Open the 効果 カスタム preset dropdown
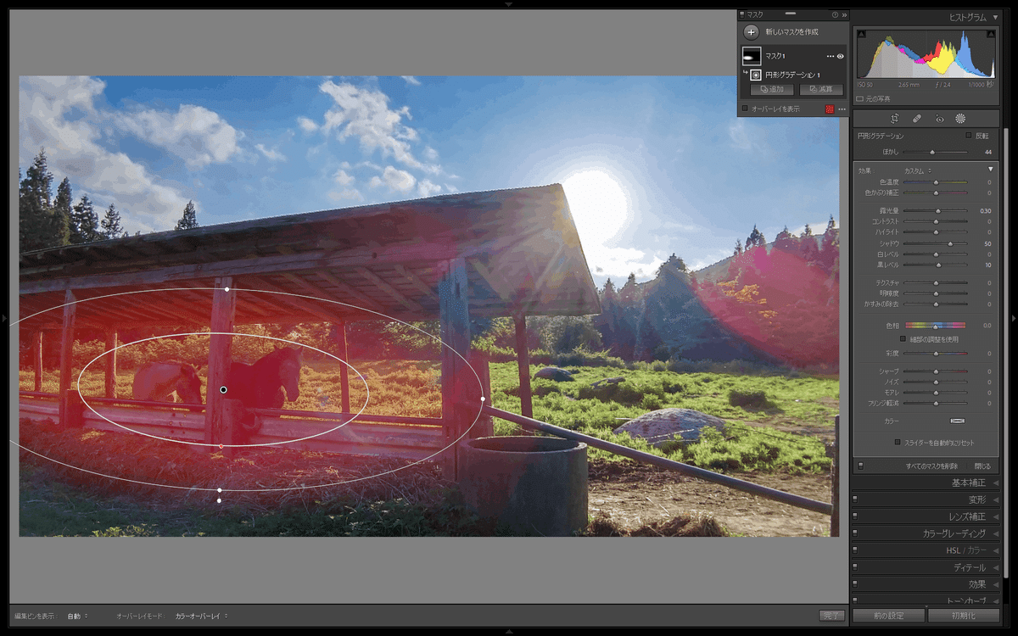 pos(917,170)
